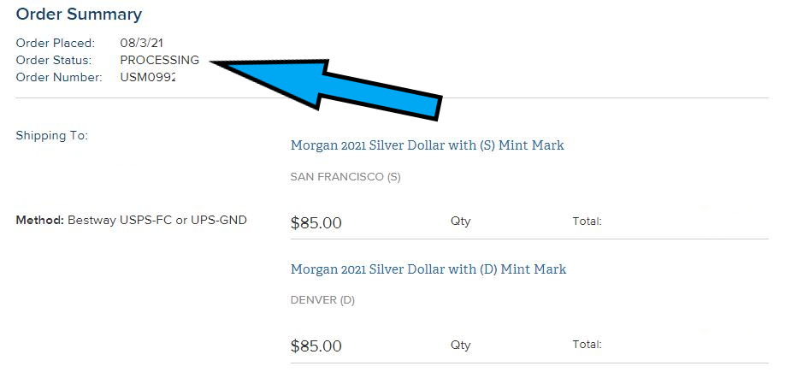Click the Order Number label
This screenshot has width=797, height=378.
[59, 77]
